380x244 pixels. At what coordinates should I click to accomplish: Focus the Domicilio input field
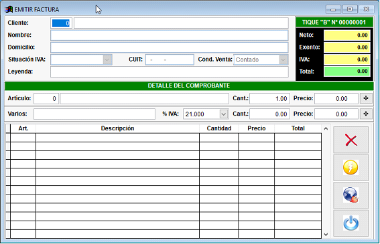point(169,47)
